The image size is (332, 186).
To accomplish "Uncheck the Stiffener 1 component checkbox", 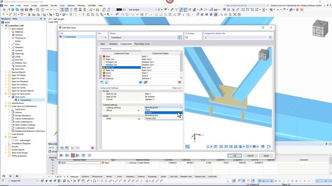I will tap(101, 78).
